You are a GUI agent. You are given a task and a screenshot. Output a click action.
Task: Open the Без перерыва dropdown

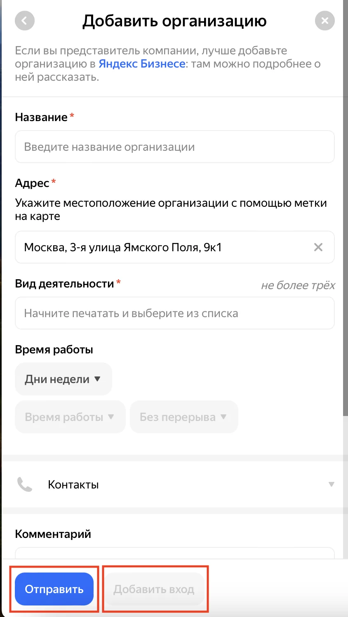(183, 417)
